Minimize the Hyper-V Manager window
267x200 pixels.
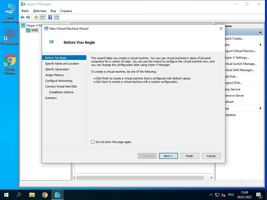tap(235, 4)
